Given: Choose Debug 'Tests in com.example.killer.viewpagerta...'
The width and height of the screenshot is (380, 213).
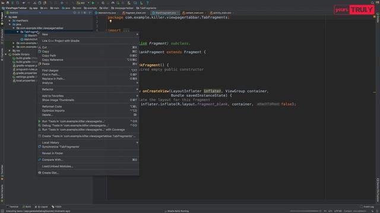Looking at the screenshot, I should pos(88,125).
